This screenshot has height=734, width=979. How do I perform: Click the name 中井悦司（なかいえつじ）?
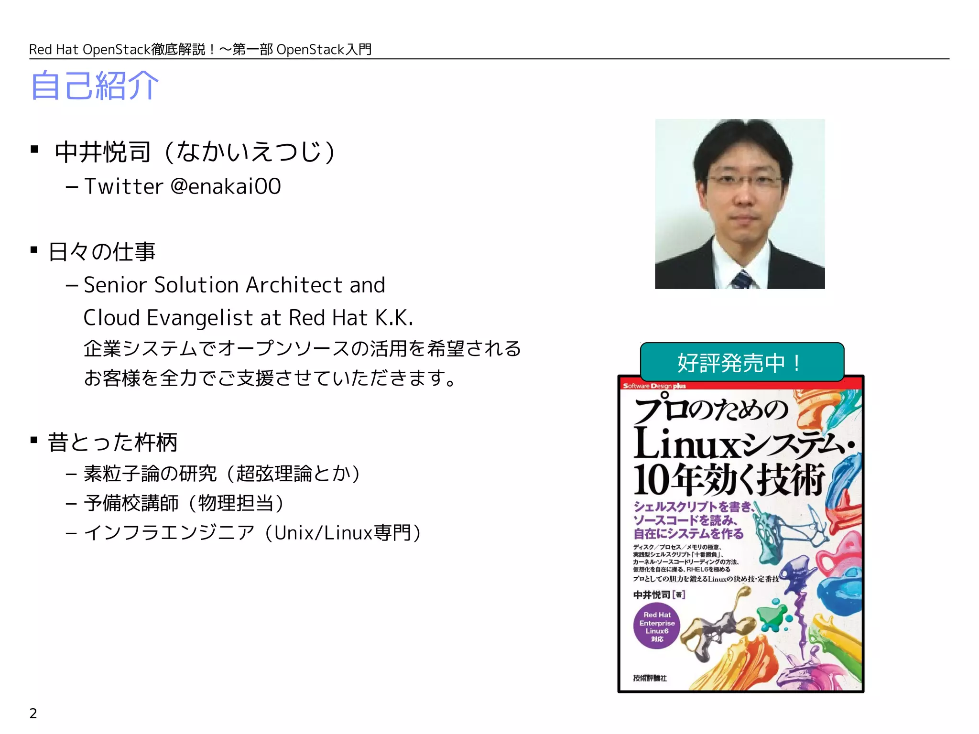click(x=195, y=152)
